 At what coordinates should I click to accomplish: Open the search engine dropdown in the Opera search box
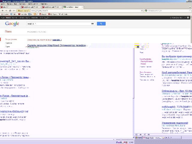tap(146, 11)
